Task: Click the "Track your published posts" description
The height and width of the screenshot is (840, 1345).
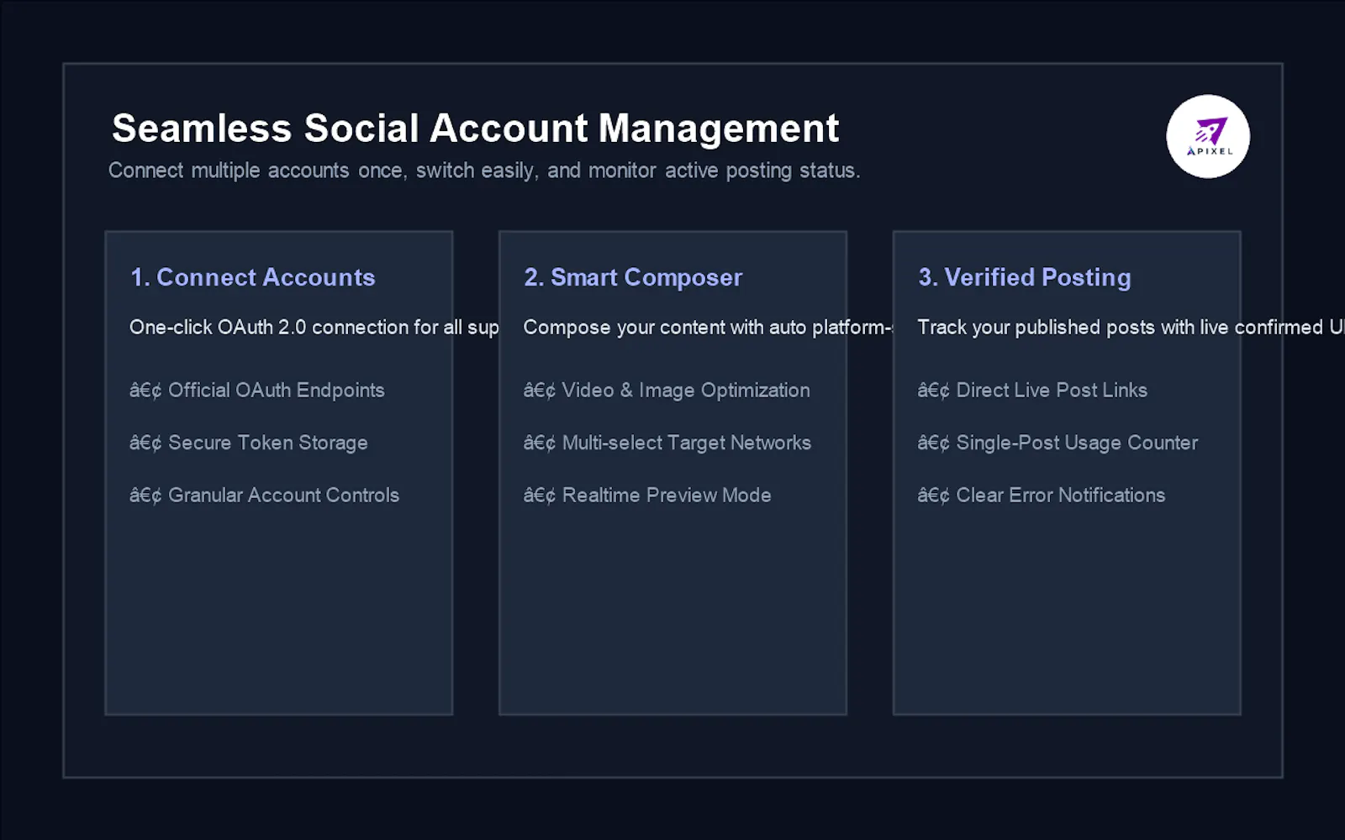Action: pyautogui.click(x=1131, y=328)
